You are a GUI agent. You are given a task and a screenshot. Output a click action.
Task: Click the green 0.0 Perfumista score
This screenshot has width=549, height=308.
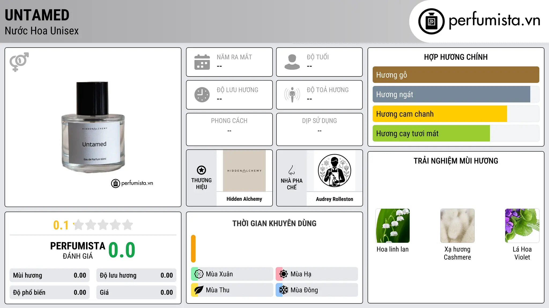tap(122, 250)
